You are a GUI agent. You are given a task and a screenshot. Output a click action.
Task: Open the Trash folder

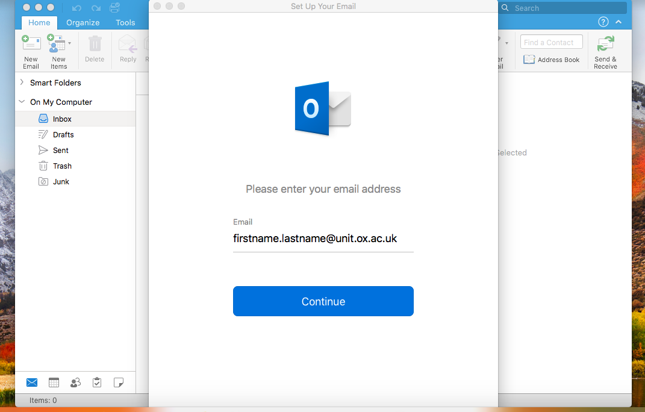(75, 166)
